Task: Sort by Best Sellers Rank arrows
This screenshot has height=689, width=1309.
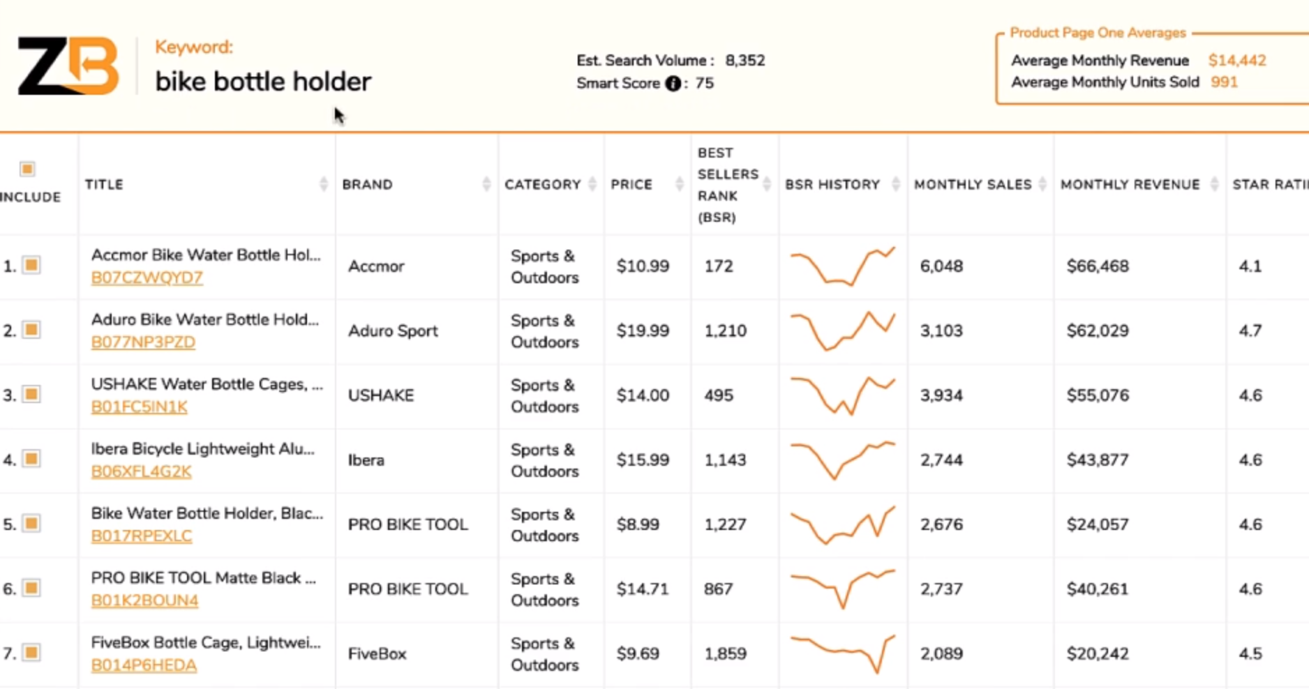Action: [767, 184]
